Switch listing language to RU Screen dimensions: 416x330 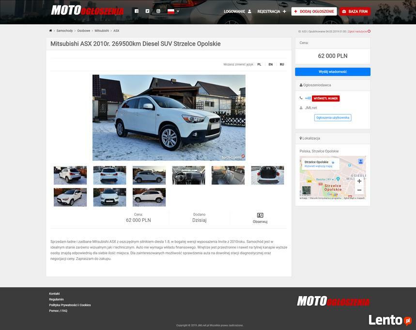click(x=282, y=65)
